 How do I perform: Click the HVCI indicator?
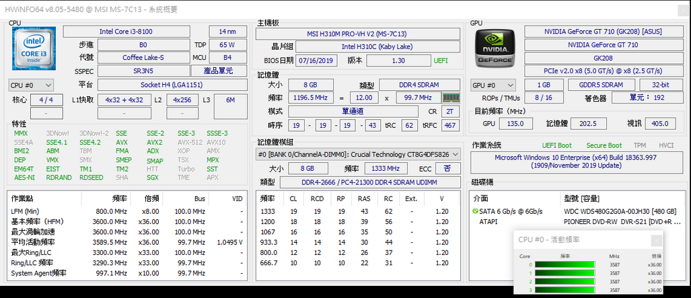point(666,145)
